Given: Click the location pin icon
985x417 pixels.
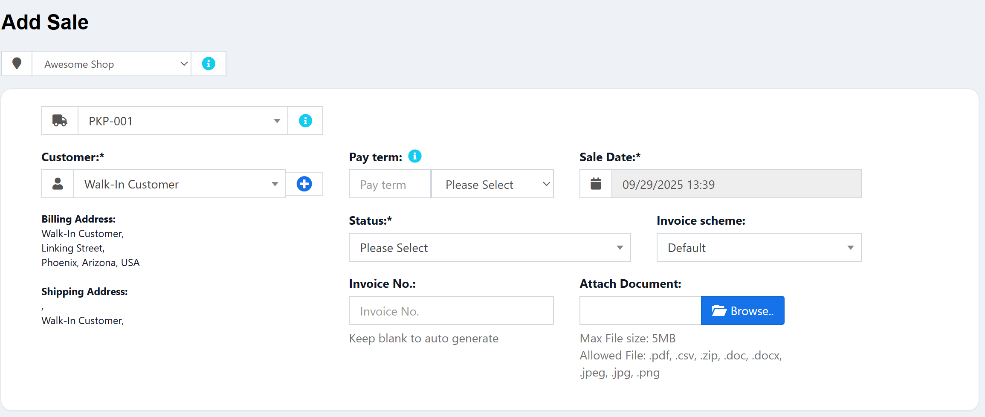Looking at the screenshot, I should 17,64.
